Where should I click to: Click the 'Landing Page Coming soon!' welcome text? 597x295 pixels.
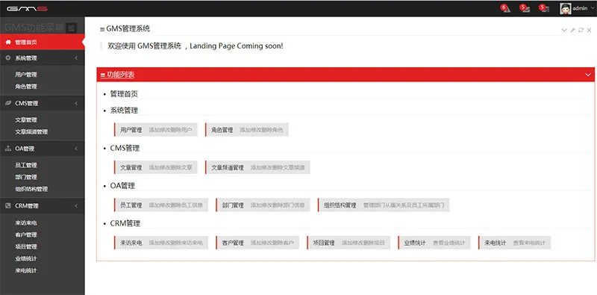236,46
